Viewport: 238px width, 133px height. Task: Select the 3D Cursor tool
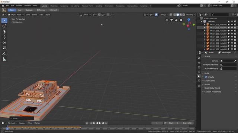(4, 26)
